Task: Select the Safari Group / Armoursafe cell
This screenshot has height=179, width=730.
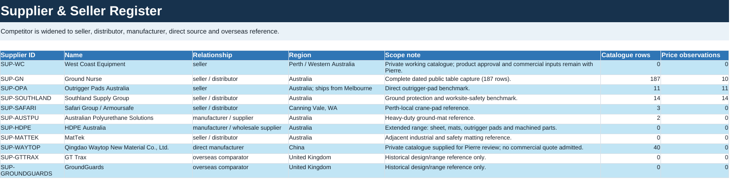Action: (128, 109)
